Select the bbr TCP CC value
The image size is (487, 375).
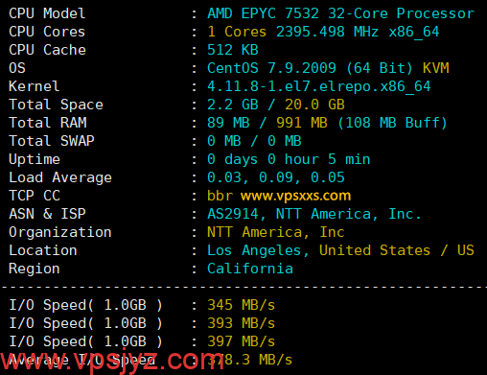point(220,196)
